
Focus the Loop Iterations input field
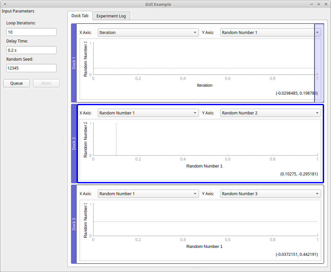pos(31,32)
